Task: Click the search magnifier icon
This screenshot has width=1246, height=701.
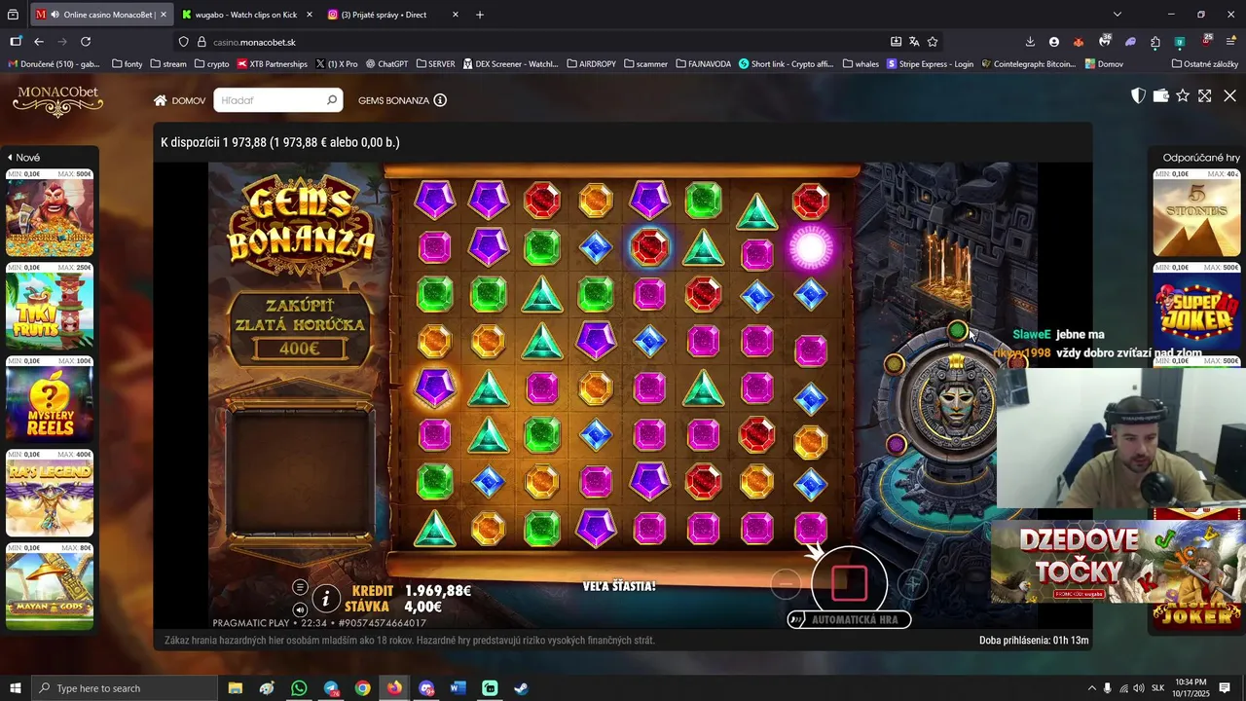Action: click(332, 100)
